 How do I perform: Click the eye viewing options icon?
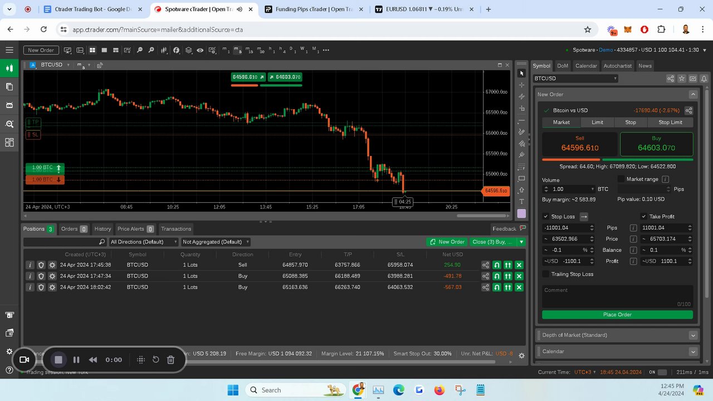tap(200, 50)
